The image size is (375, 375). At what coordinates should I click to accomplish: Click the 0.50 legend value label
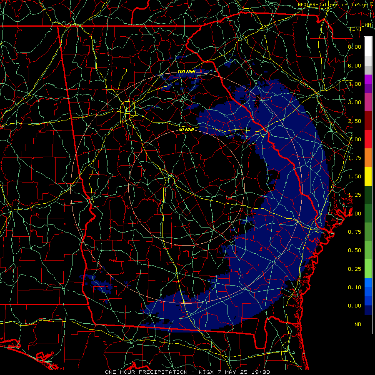[x=355, y=250]
